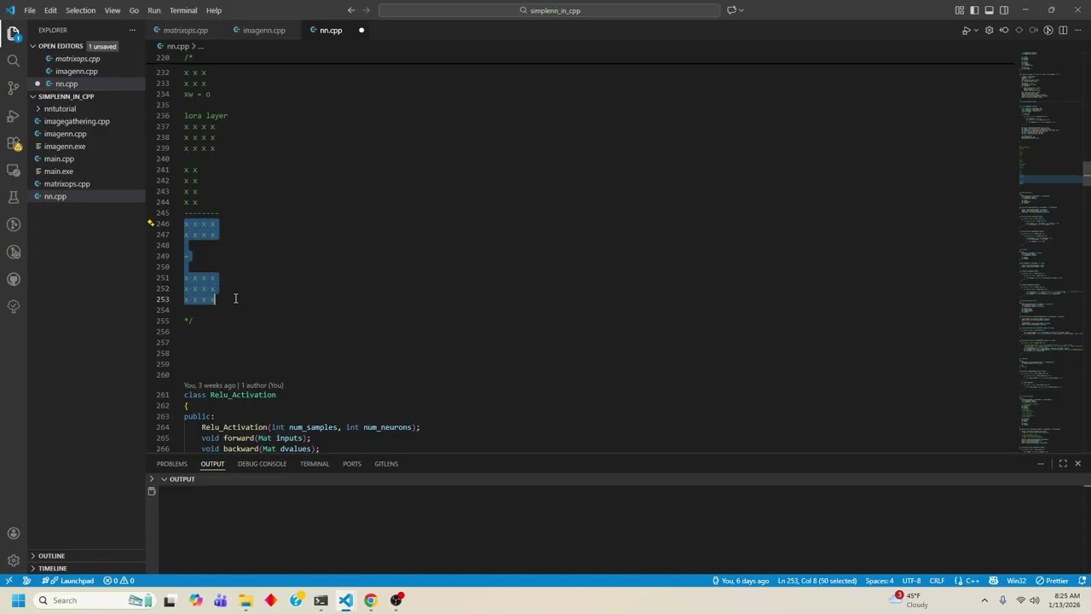
Task: Open the Explorer view in activity bar
Action: click(x=13, y=33)
